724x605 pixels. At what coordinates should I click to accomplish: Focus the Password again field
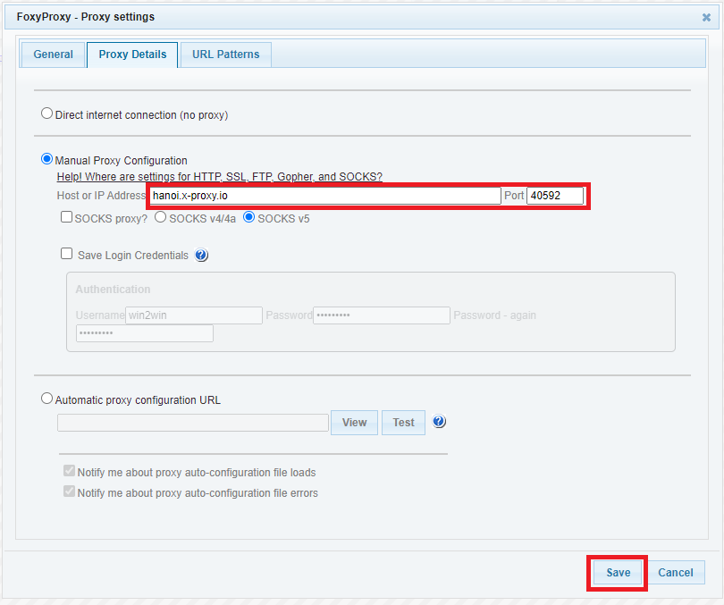145,333
